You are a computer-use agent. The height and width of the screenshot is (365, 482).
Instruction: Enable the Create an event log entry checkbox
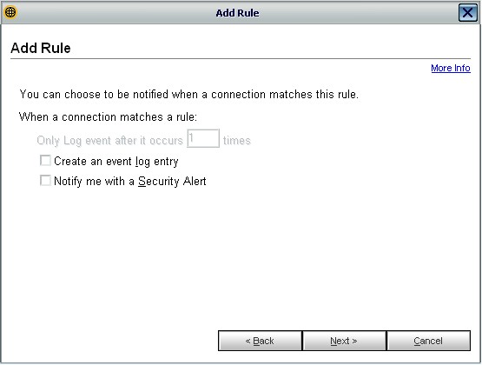45,161
